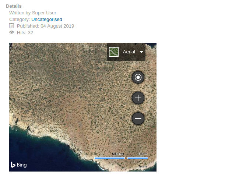Screen dimensions: 232x180
Task: Click the 500 feet scale label
Action: tap(118, 154)
